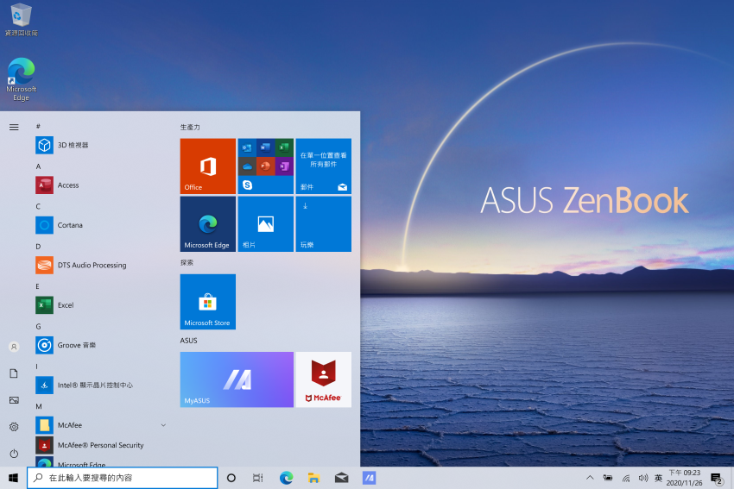
Task: Launch Groove Music app
Action: click(x=101, y=345)
